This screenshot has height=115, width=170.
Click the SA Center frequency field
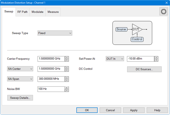[x=51, y=69]
